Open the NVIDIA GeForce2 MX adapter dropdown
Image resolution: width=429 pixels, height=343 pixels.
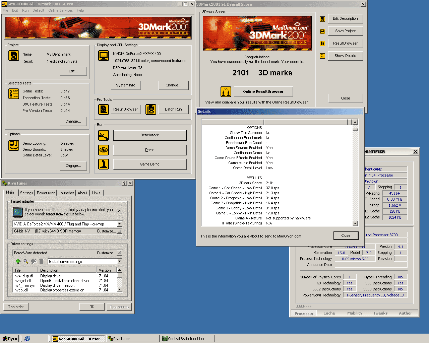click(x=119, y=224)
